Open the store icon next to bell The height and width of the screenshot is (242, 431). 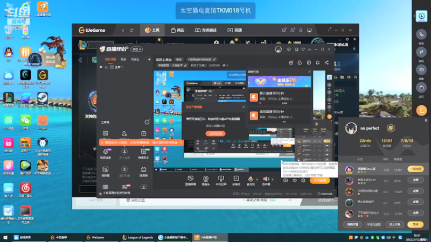[x=309, y=62]
